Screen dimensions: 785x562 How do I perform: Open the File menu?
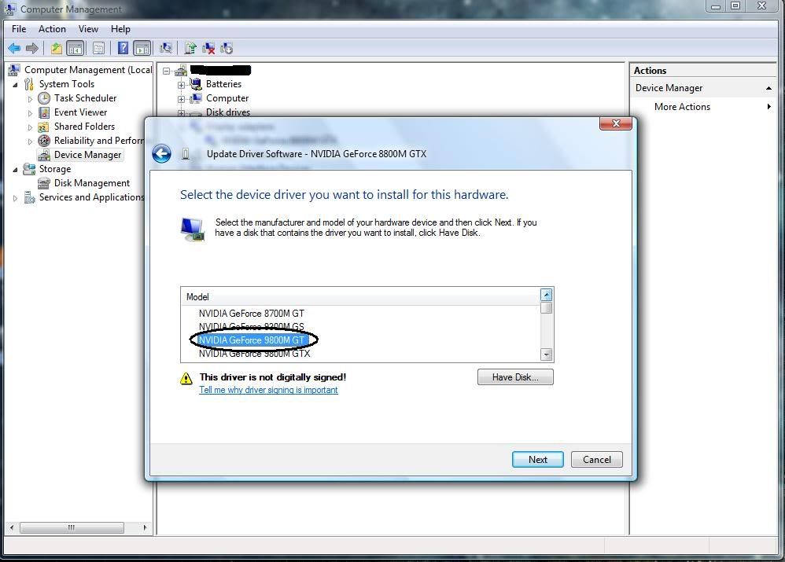click(x=19, y=29)
